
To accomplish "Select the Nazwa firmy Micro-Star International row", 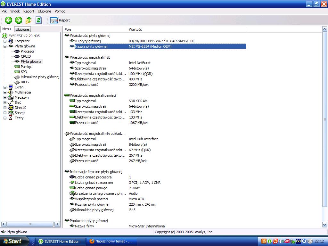I will [155, 226].
